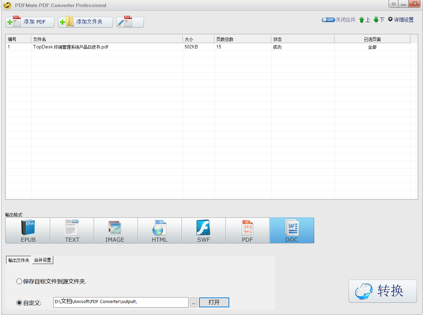Click the output path input field
The height and width of the screenshot is (315, 423).
(x=121, y=302)
